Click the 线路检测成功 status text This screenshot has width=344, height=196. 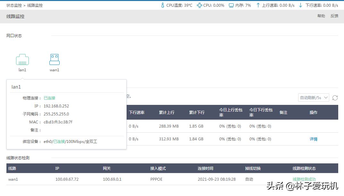tap(304, 179)
